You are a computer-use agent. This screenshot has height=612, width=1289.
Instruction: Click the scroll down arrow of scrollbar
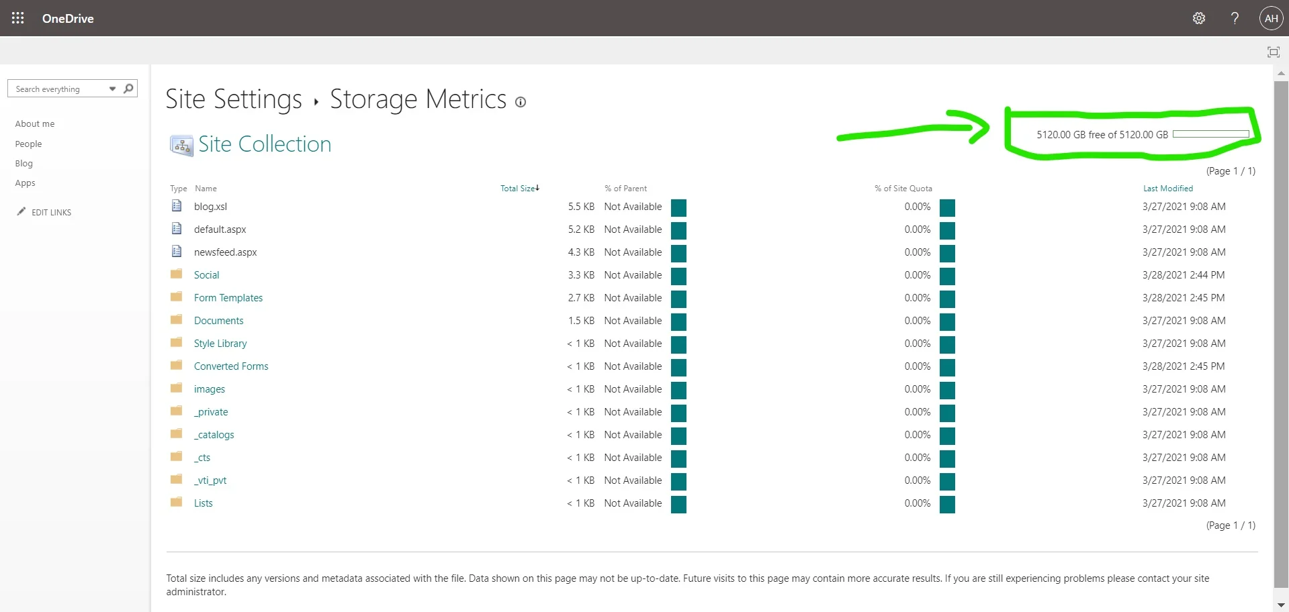coord(1280,605)
